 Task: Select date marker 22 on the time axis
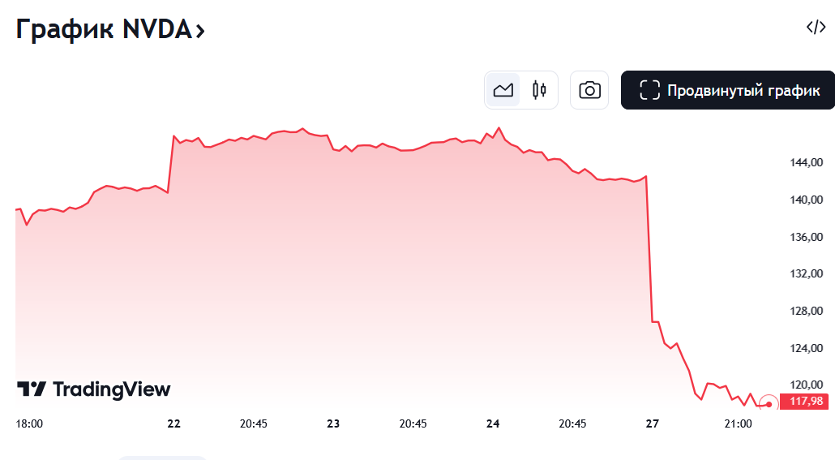(173, 423)
